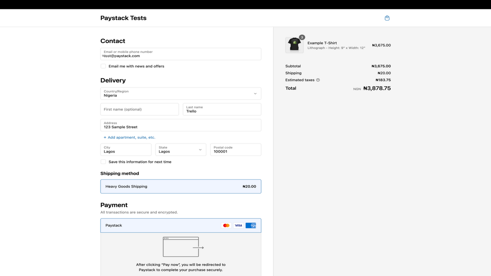Screen dimensions: 491x276
Task: Select Paystack payment option
Action: [181, 225]
